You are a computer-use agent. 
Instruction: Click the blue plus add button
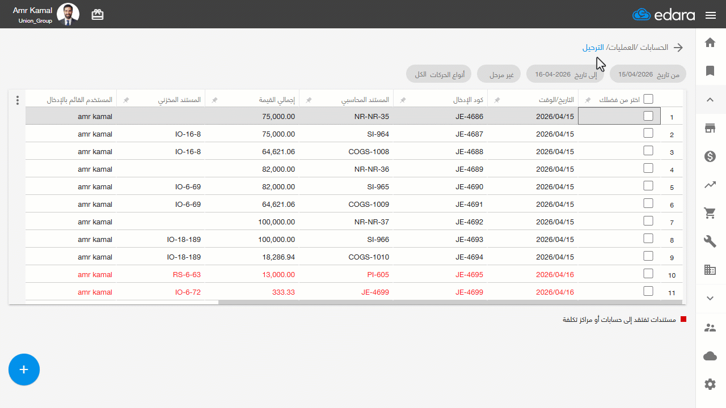pos(24,369)
